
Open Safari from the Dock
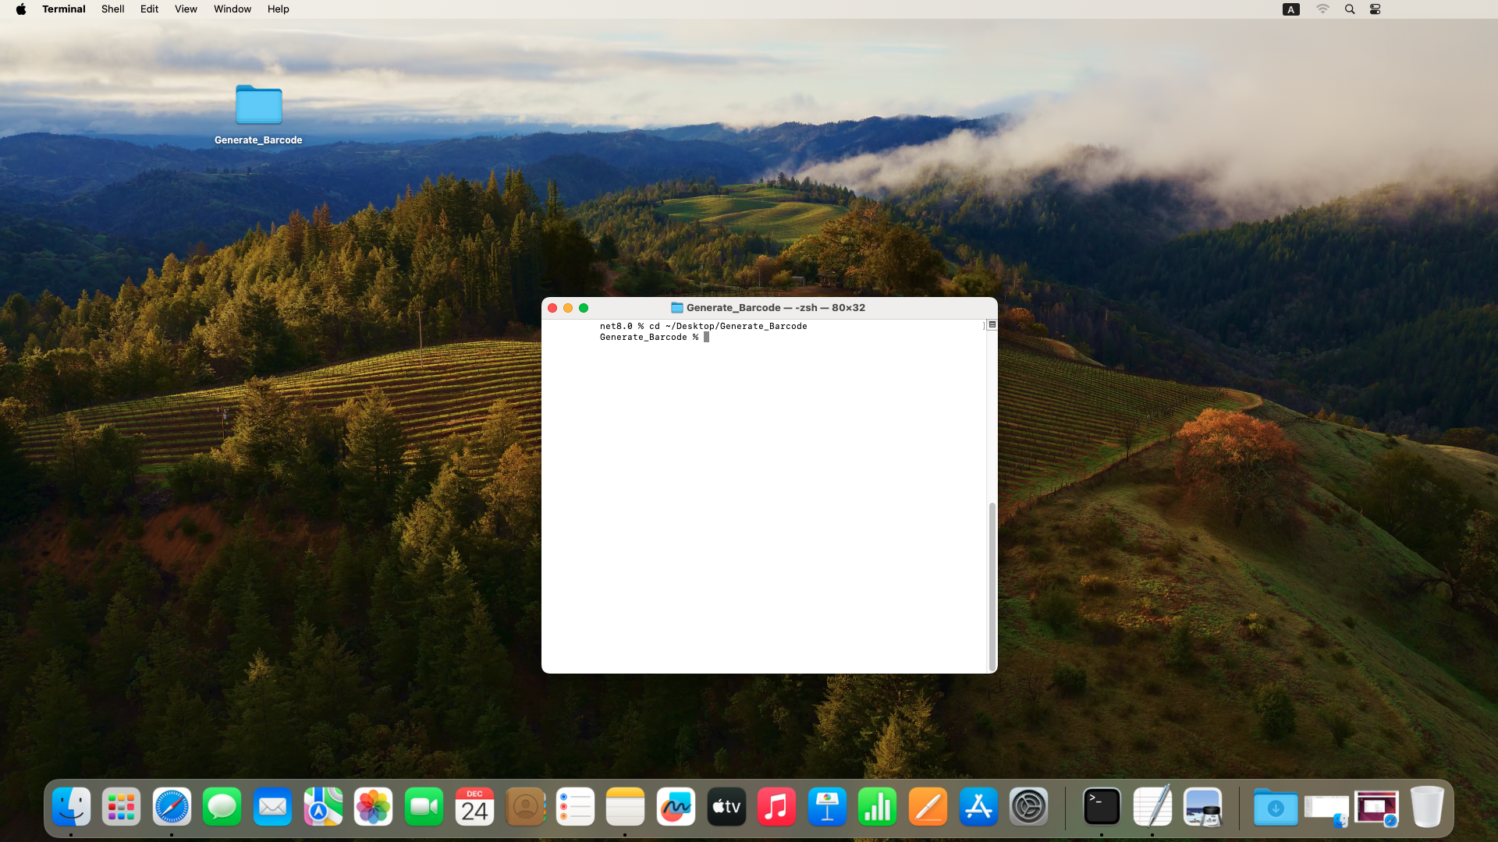(172, 807)
